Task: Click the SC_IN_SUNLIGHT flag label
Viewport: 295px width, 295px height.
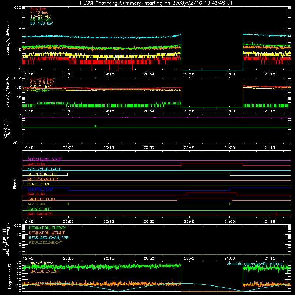Action: (x=42, y=174)
